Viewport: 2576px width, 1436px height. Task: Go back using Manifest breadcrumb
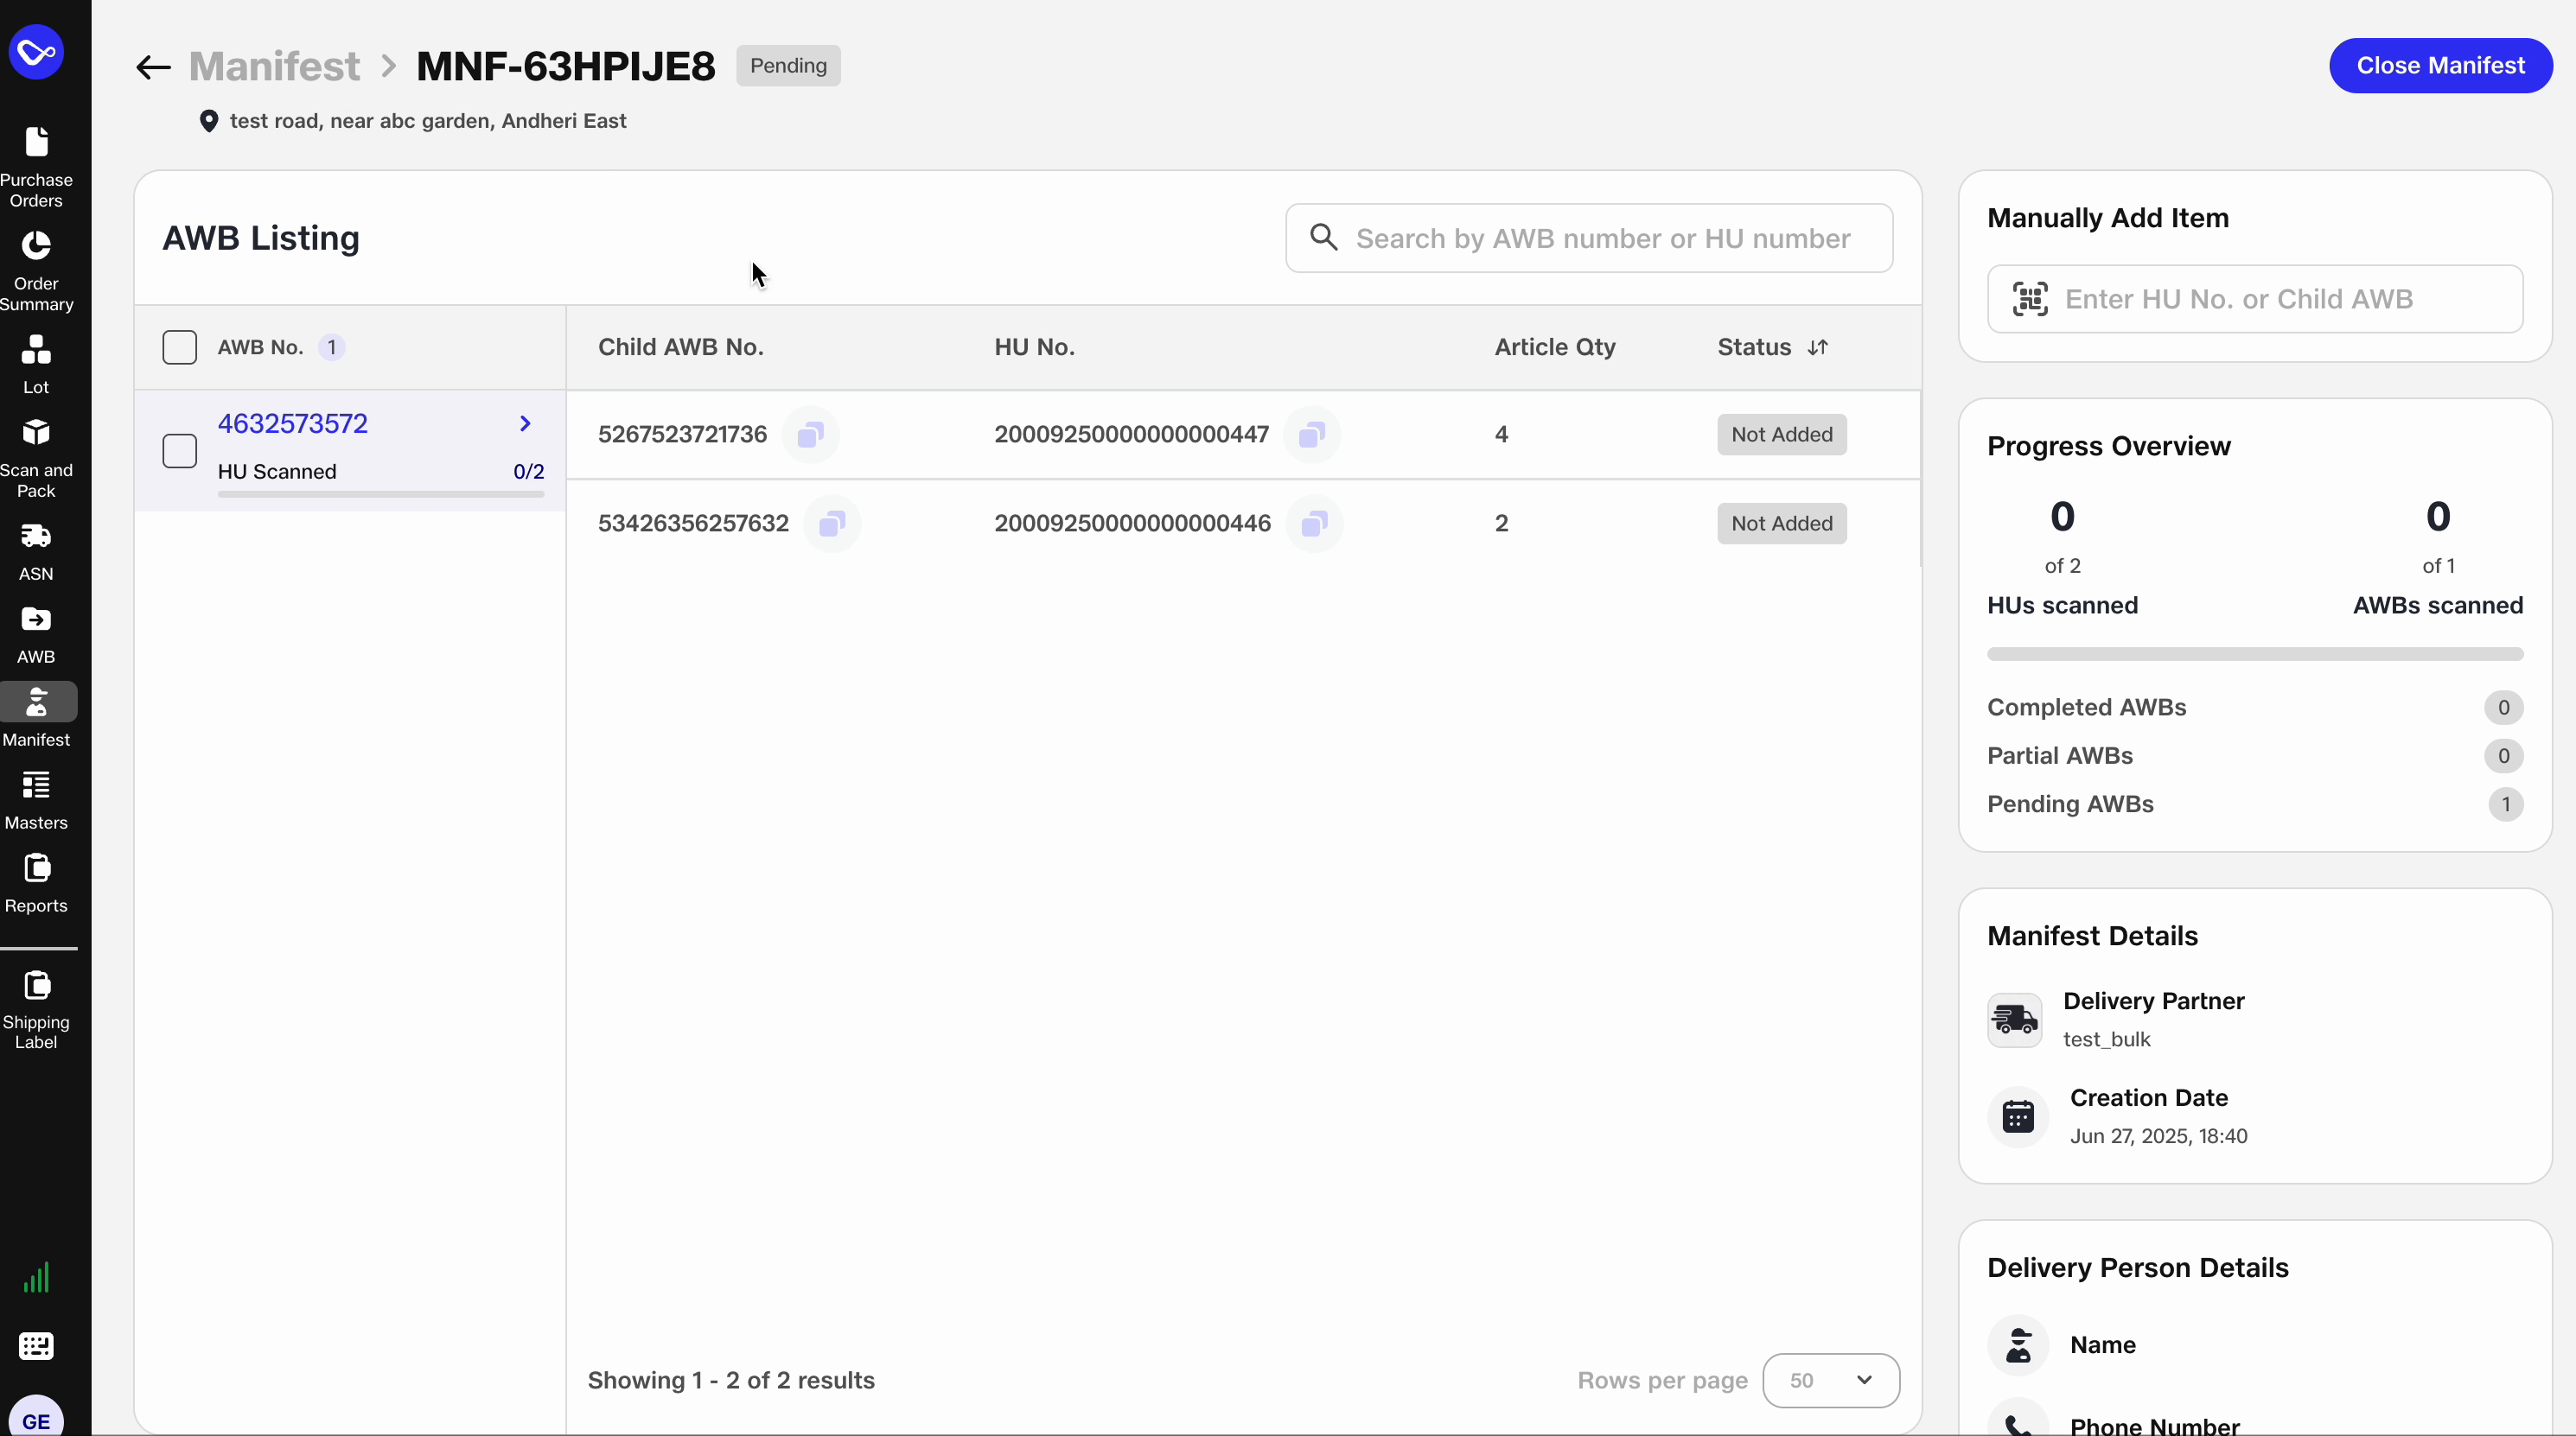tap(275, 66)
